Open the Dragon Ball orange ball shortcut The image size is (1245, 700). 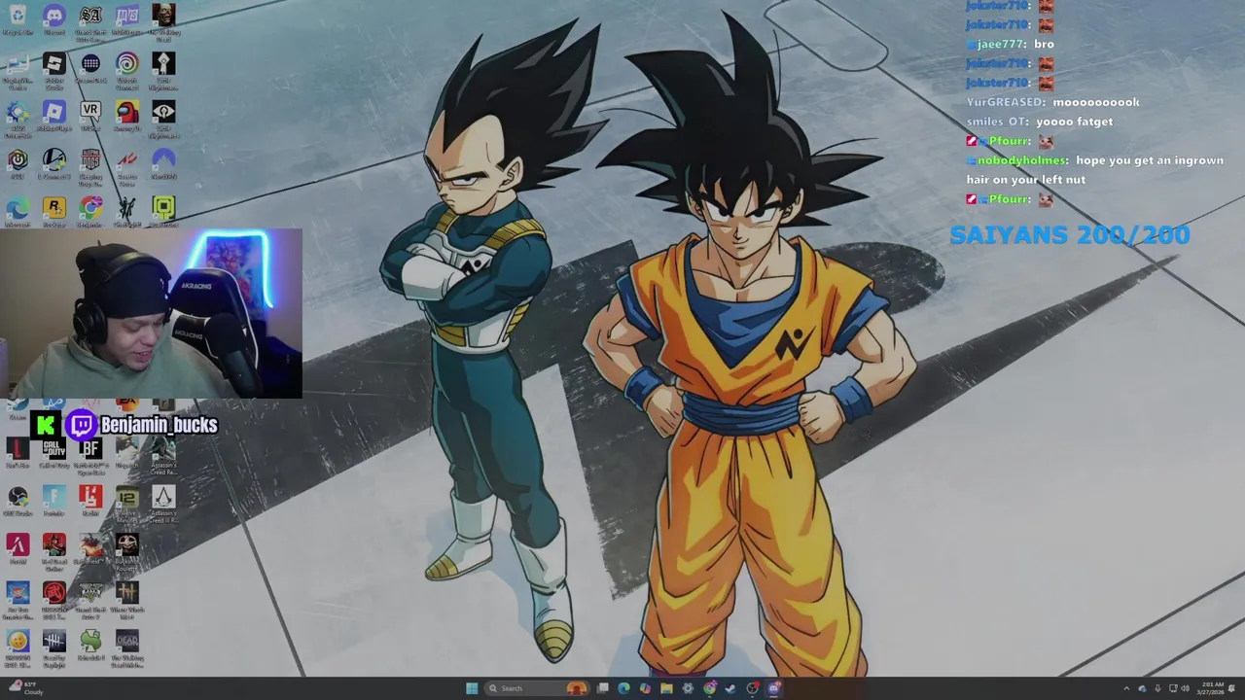click(18, 647)
